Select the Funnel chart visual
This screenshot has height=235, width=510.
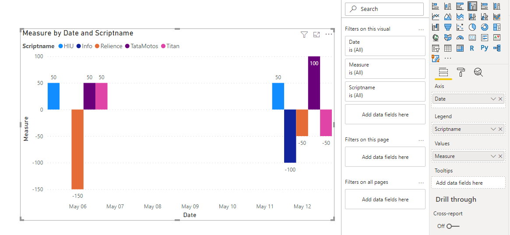(x=448, y=27)
